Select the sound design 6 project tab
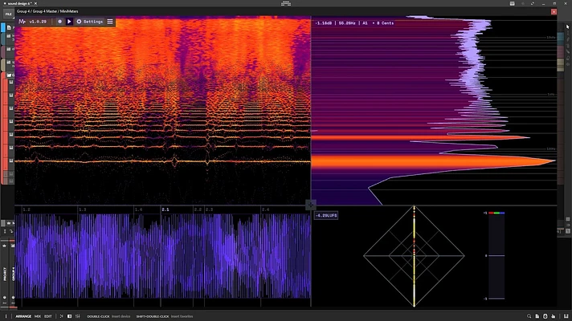Viewport: 572px width, 321px height. (x=20, y=3)
